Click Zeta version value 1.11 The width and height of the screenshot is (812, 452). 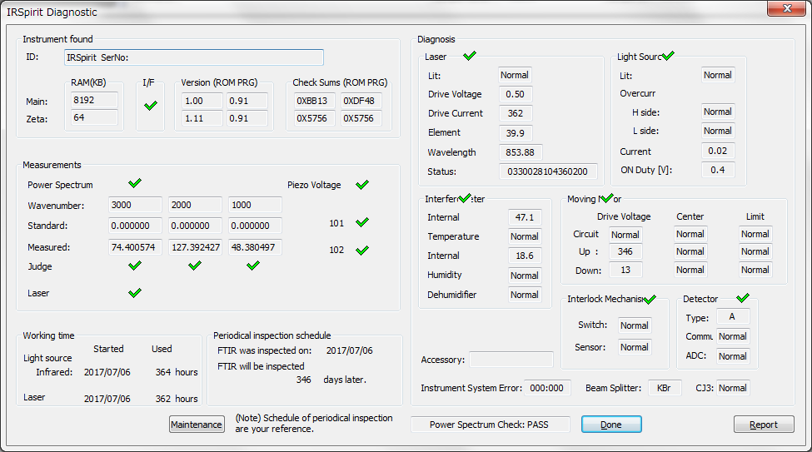tap(202, 118)
